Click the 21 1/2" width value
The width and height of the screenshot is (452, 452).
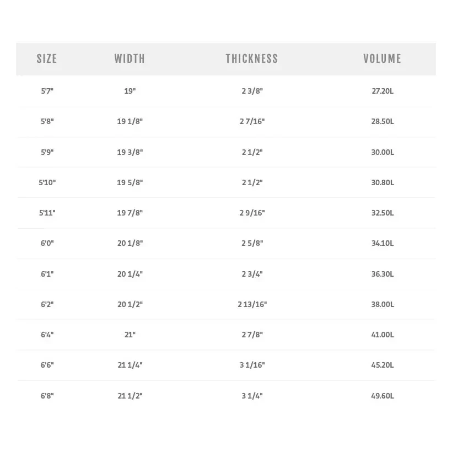[x=130, y=396]
